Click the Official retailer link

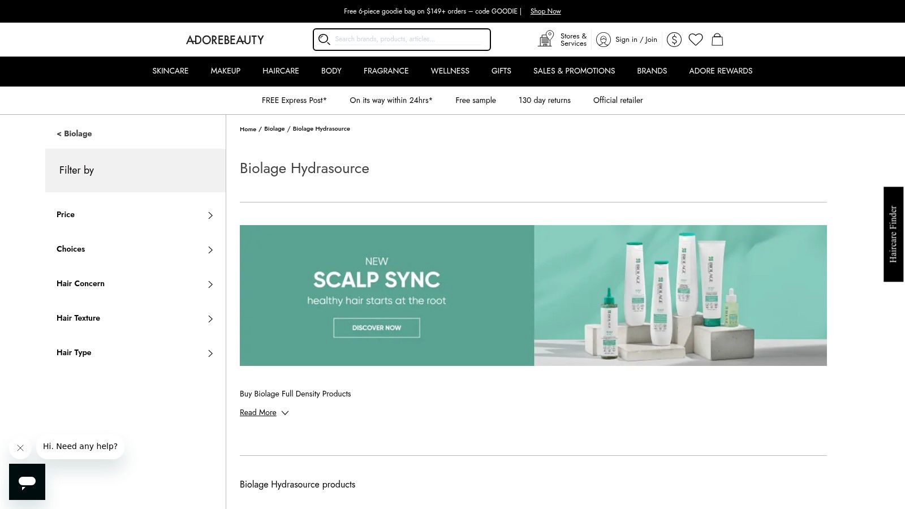(x=618, y=100)
